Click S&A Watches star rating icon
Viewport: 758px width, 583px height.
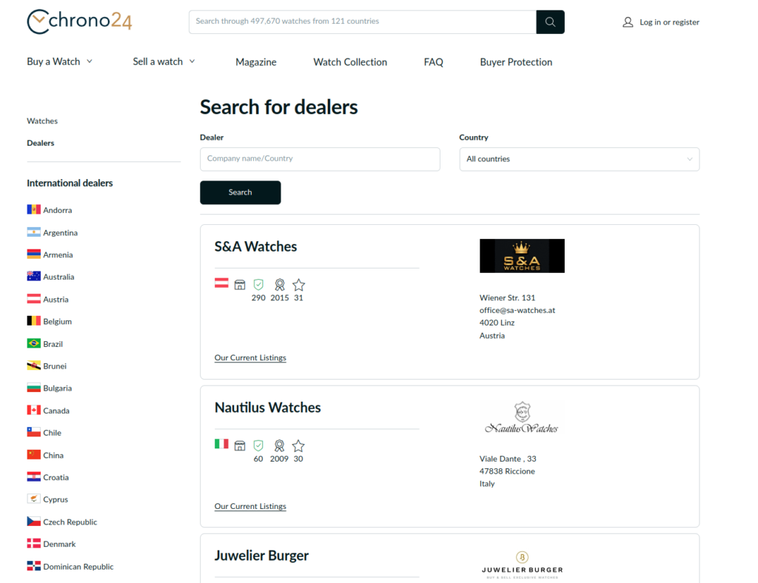tap(299, 285)
